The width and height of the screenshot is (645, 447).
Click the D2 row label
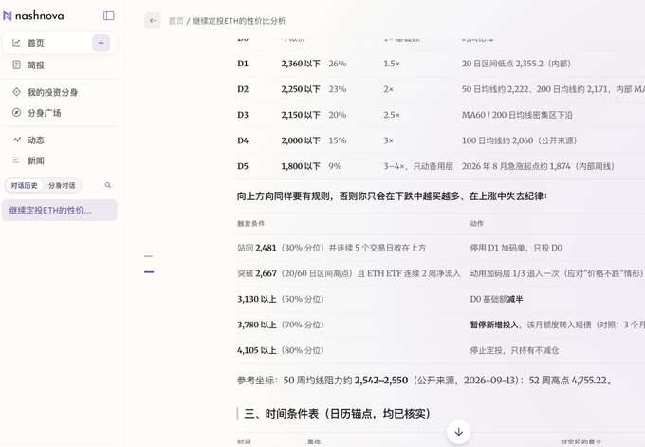pos(243,89)
